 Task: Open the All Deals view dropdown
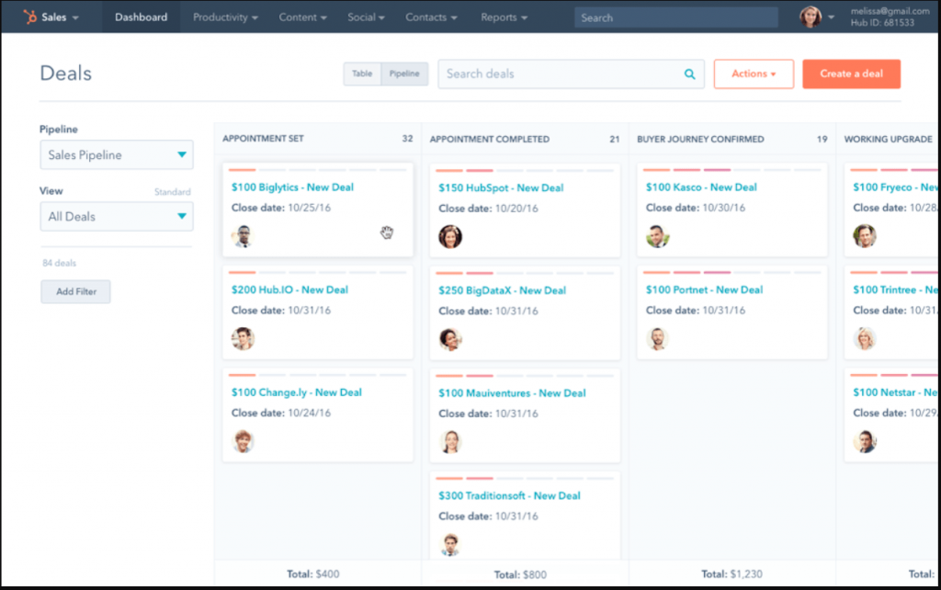[x=117, y=217]
